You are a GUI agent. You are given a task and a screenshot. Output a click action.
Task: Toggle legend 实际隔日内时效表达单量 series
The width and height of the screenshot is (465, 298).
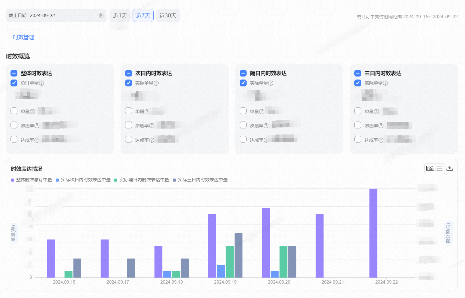142,180
